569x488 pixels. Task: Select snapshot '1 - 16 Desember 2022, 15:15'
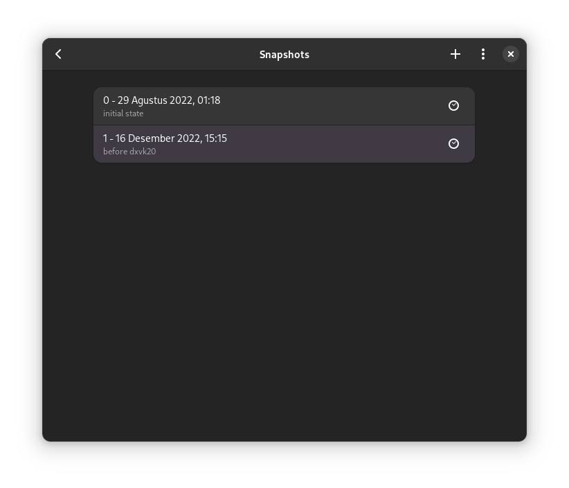(x=263, y=143)
